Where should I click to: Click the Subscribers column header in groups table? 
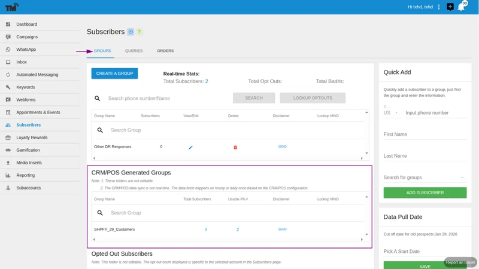click(150, 116)
